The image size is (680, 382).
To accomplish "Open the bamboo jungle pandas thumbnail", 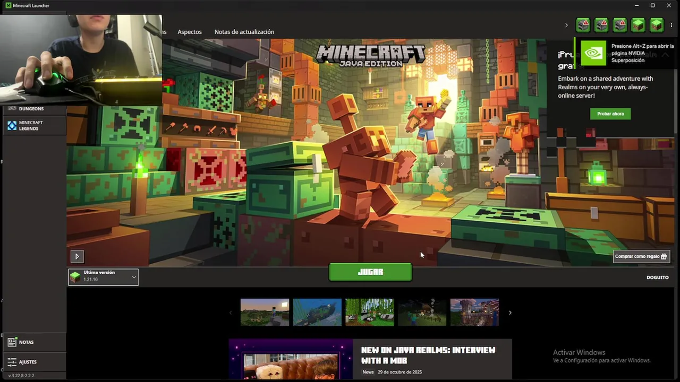I will 370,312.
